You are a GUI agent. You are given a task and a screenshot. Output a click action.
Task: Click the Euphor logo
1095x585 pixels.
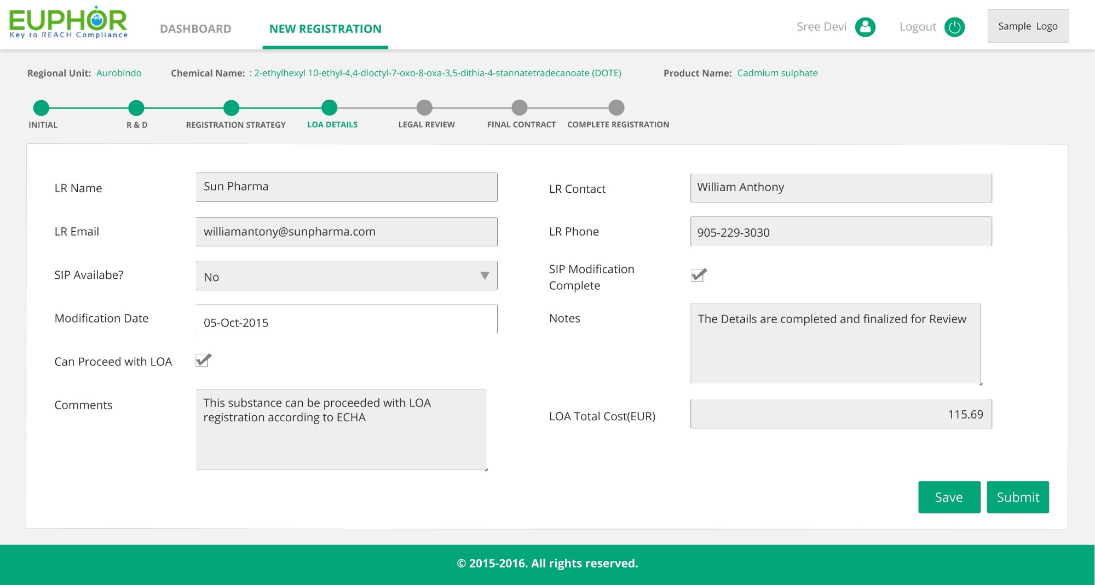click(68, 23)
